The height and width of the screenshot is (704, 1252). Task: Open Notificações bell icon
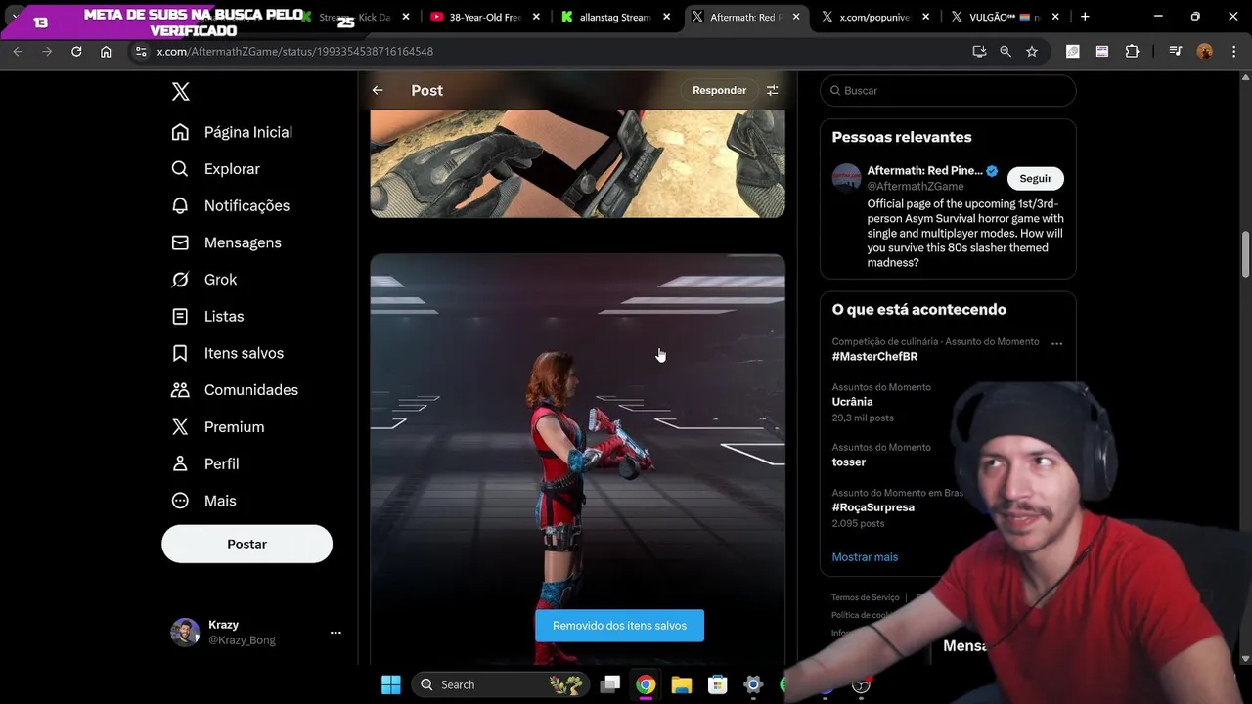tap(180, 205)
